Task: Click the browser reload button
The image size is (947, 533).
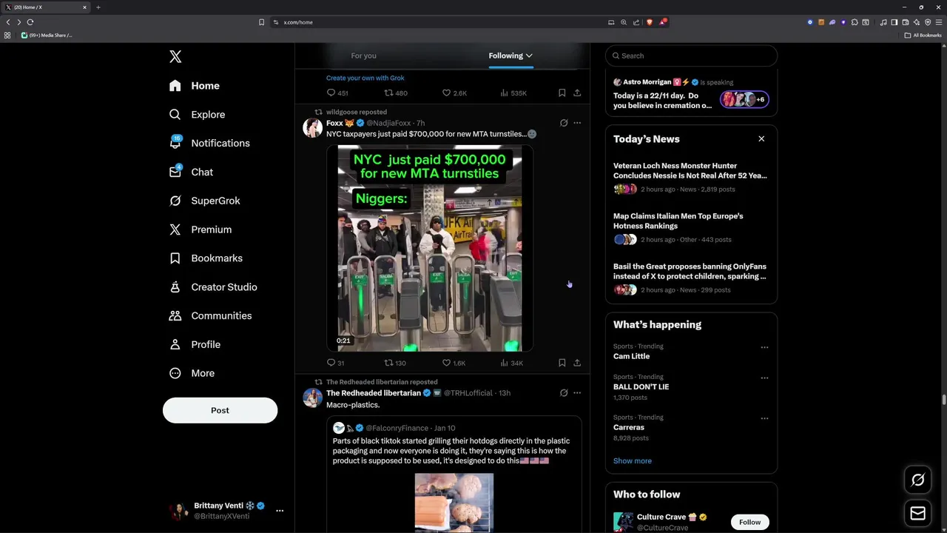Action: pos(30,22)
